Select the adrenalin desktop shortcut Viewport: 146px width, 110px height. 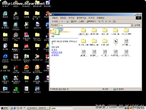[x=27, y=47]
